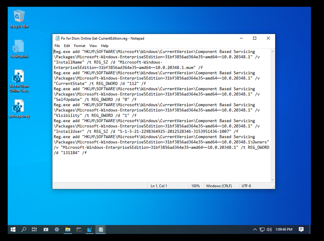Open the Recycle Bin desktop icon
The image size is (324, 241).
tap(19, 19)
